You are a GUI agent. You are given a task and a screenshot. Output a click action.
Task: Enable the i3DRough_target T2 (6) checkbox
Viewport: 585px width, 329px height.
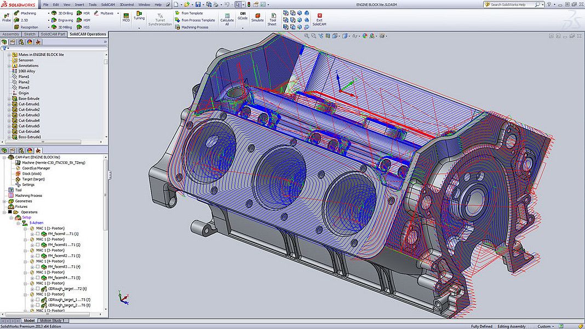(38, 288)
